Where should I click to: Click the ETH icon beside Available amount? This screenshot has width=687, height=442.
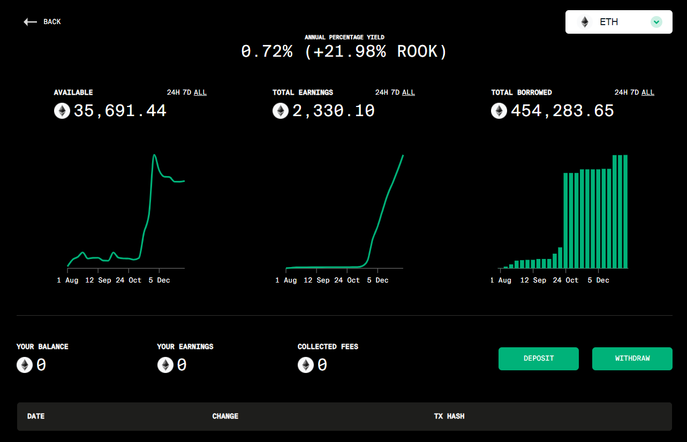(62, 111)
